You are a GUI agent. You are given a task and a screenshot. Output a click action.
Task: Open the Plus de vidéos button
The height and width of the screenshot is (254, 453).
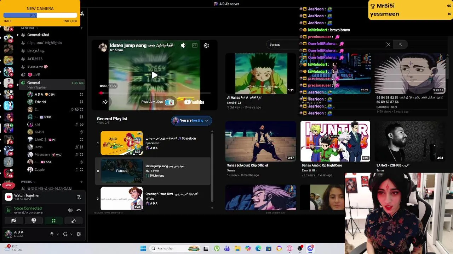(x=157, y=102)
